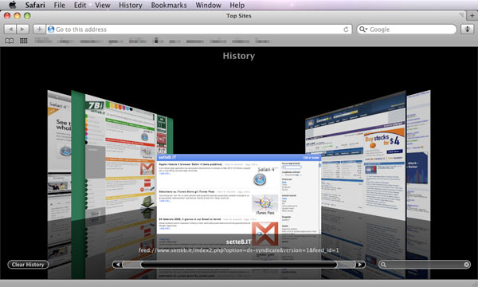
Task: Open the Bookmarks menu
Action: click(x=169, y=5)
